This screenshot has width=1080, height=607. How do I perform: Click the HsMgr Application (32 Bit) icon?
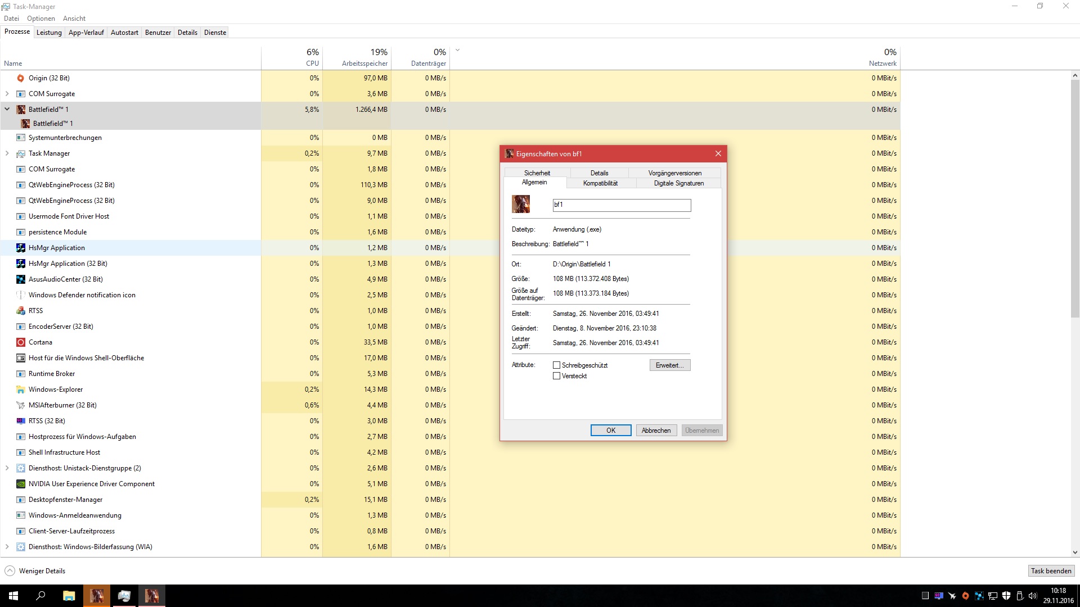(x=21, y=264)
